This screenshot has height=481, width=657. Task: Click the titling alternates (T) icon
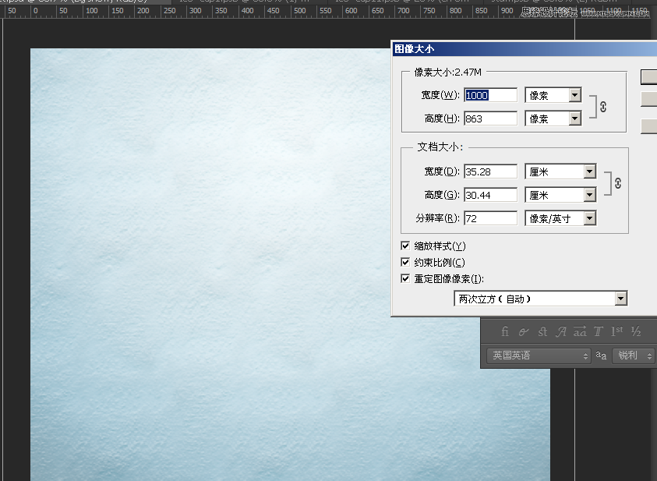tap(599, 331)
